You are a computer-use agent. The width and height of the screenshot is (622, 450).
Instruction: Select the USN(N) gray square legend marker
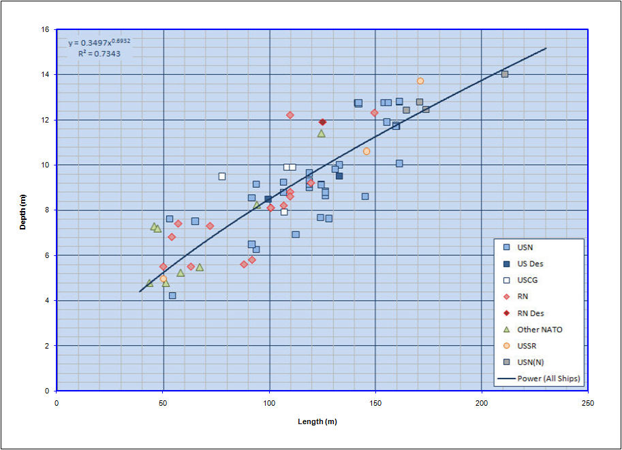tap(506, 362)
